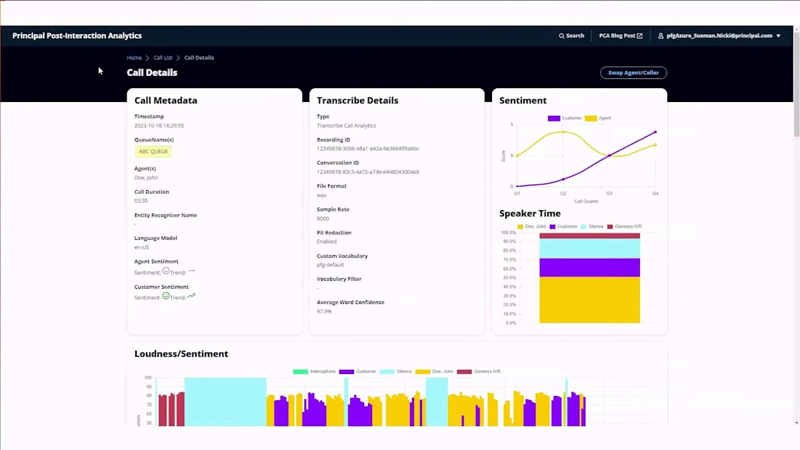Toggle Agent series in Sentiment chart legend

click(x=598, y=118)
